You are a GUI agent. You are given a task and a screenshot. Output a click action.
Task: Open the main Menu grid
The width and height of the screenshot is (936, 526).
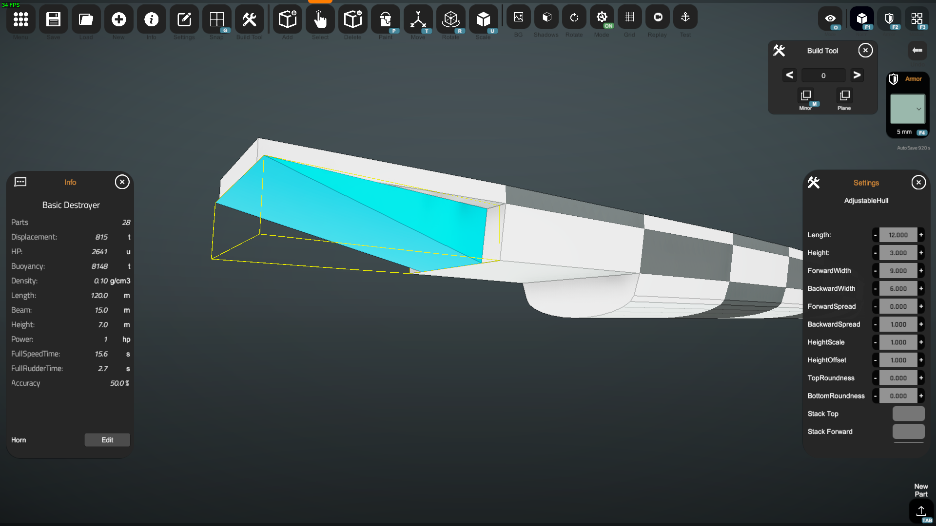click(x=20, y=19)
